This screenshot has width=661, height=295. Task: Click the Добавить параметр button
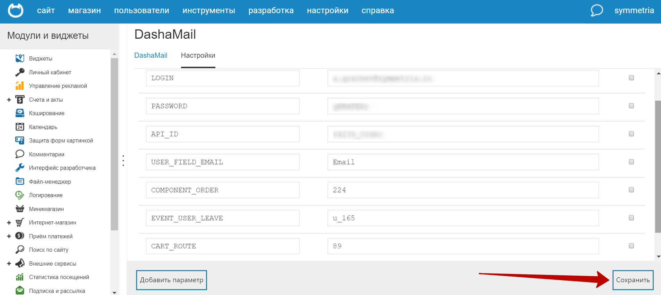pyautogui.click(x=171, y=280)
